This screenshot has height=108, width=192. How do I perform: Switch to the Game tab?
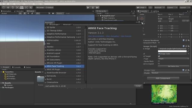[27, 67]
